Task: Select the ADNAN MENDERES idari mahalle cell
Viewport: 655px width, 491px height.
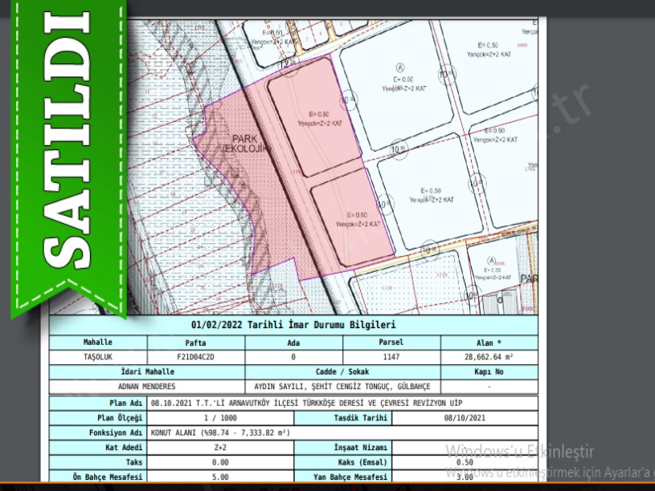Action: (146, 387)
